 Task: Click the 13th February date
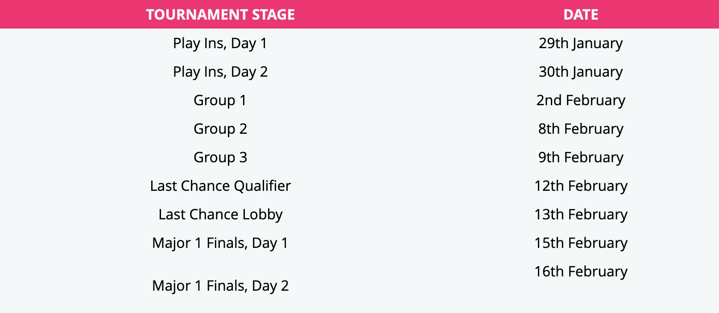point(580,214)
